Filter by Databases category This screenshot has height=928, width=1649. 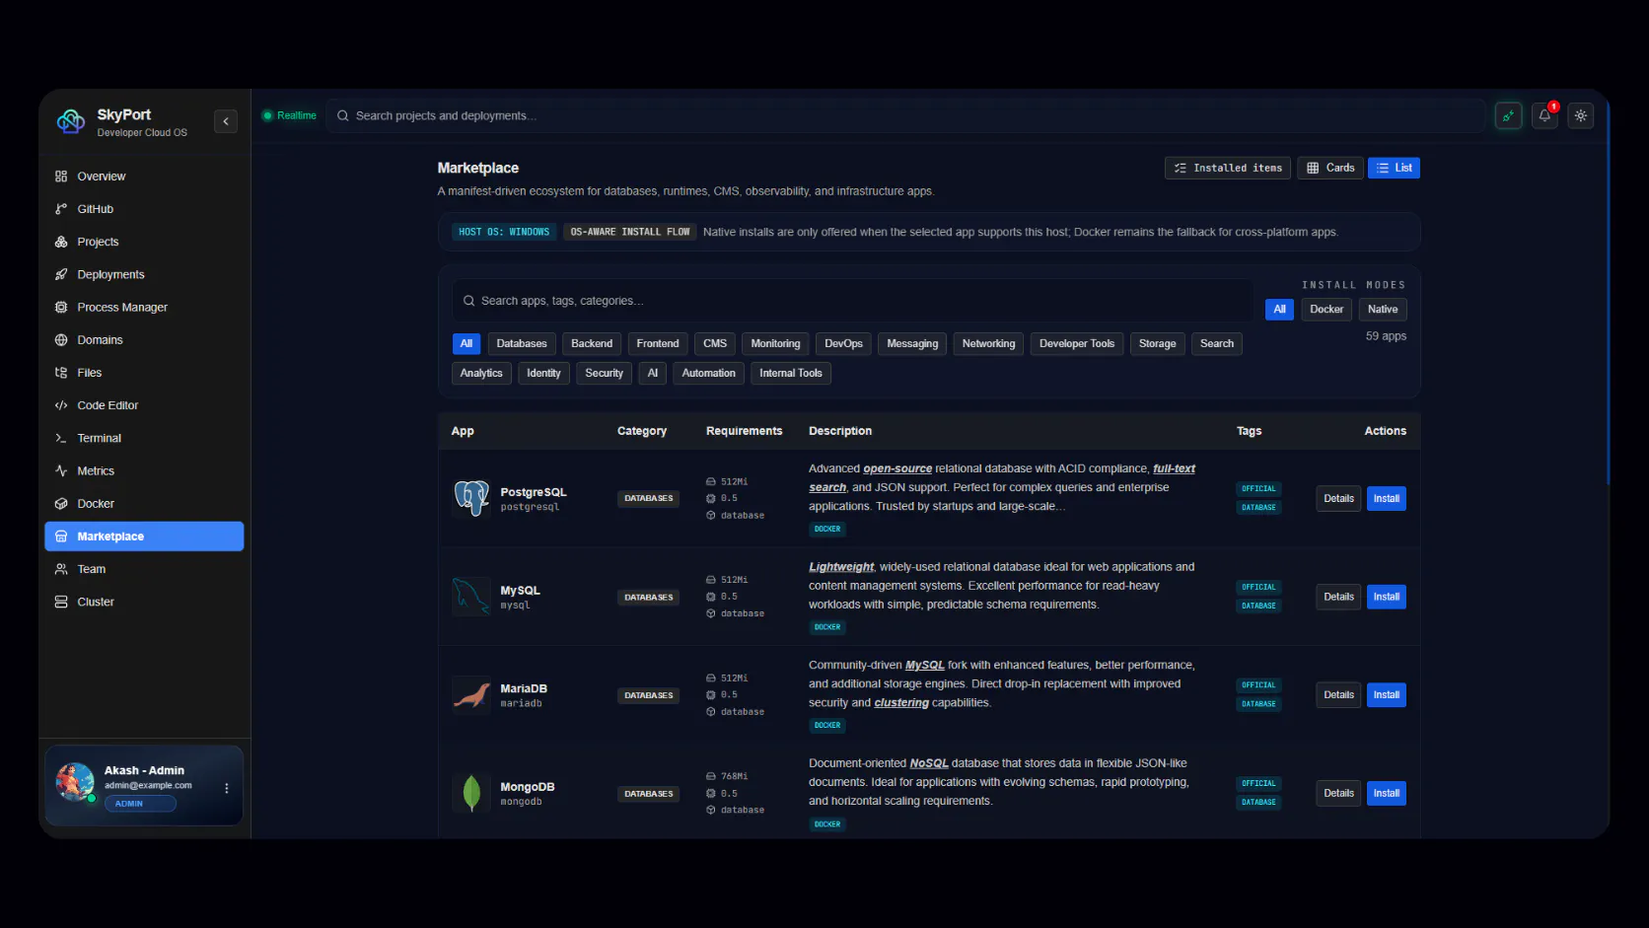[x=522, y=343]
